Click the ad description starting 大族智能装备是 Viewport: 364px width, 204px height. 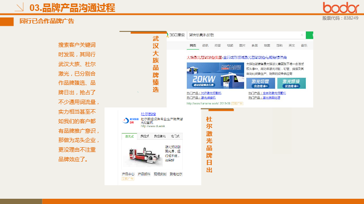click(x=275, y=69)
